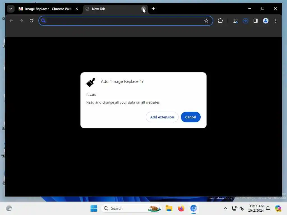Click the taskbar Search box

[131, 208]
